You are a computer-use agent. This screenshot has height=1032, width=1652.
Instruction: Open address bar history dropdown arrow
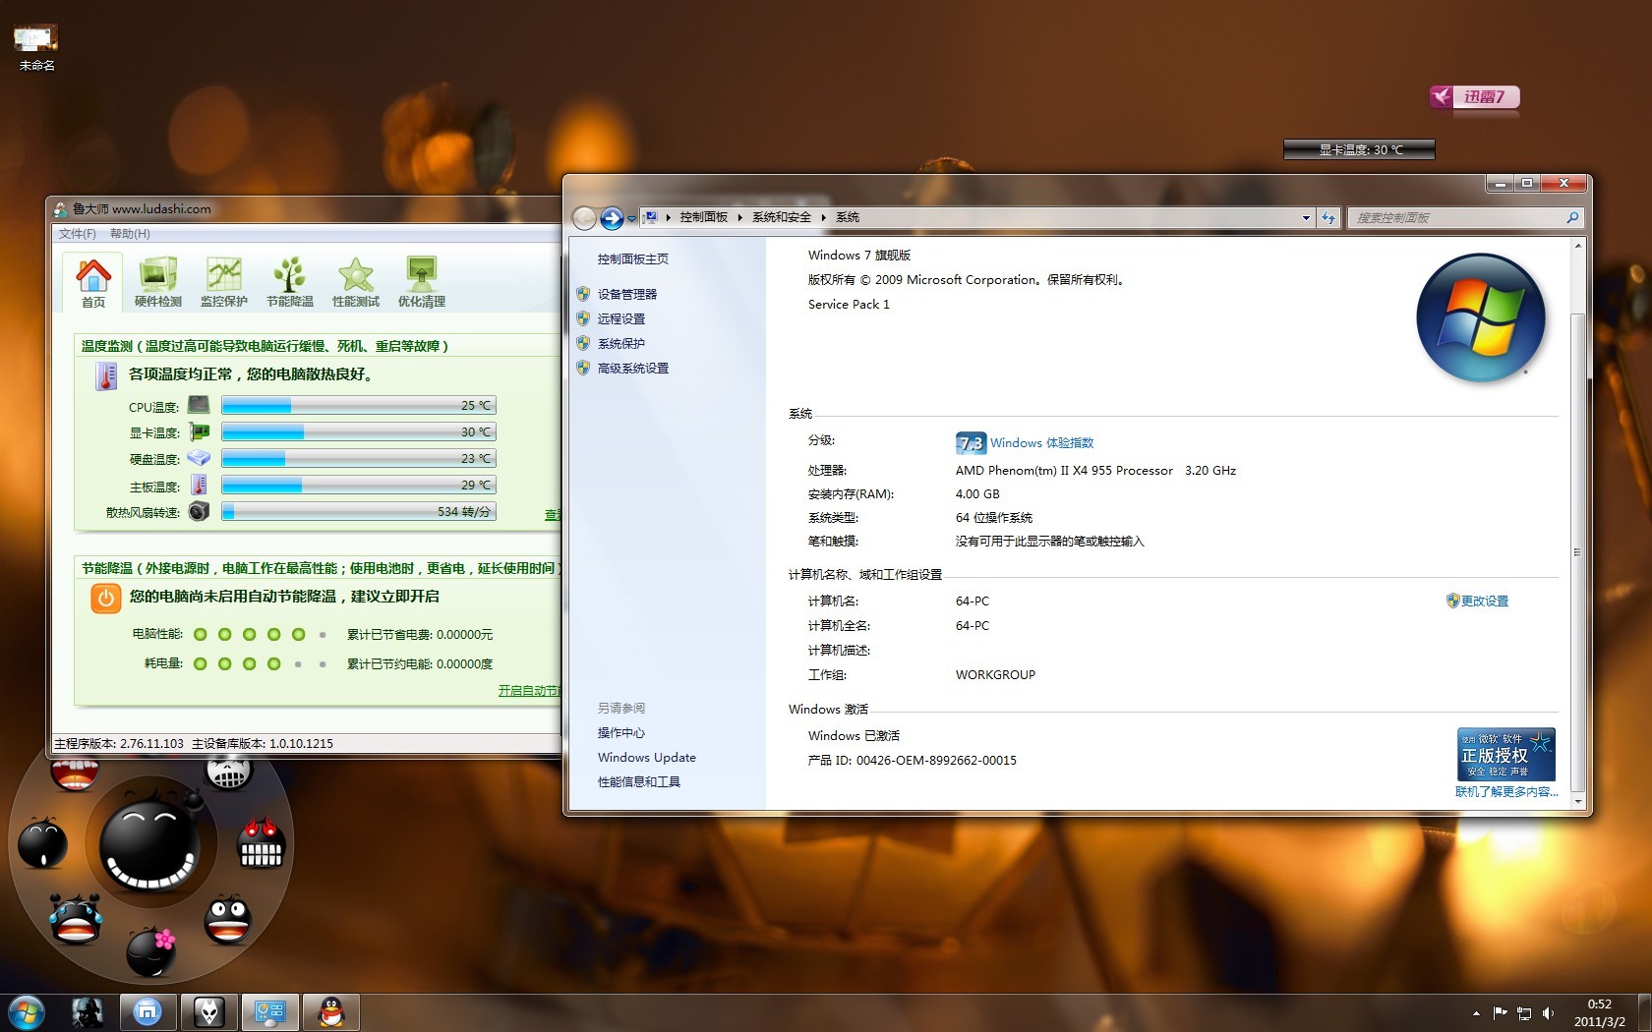coord(1306,218)
